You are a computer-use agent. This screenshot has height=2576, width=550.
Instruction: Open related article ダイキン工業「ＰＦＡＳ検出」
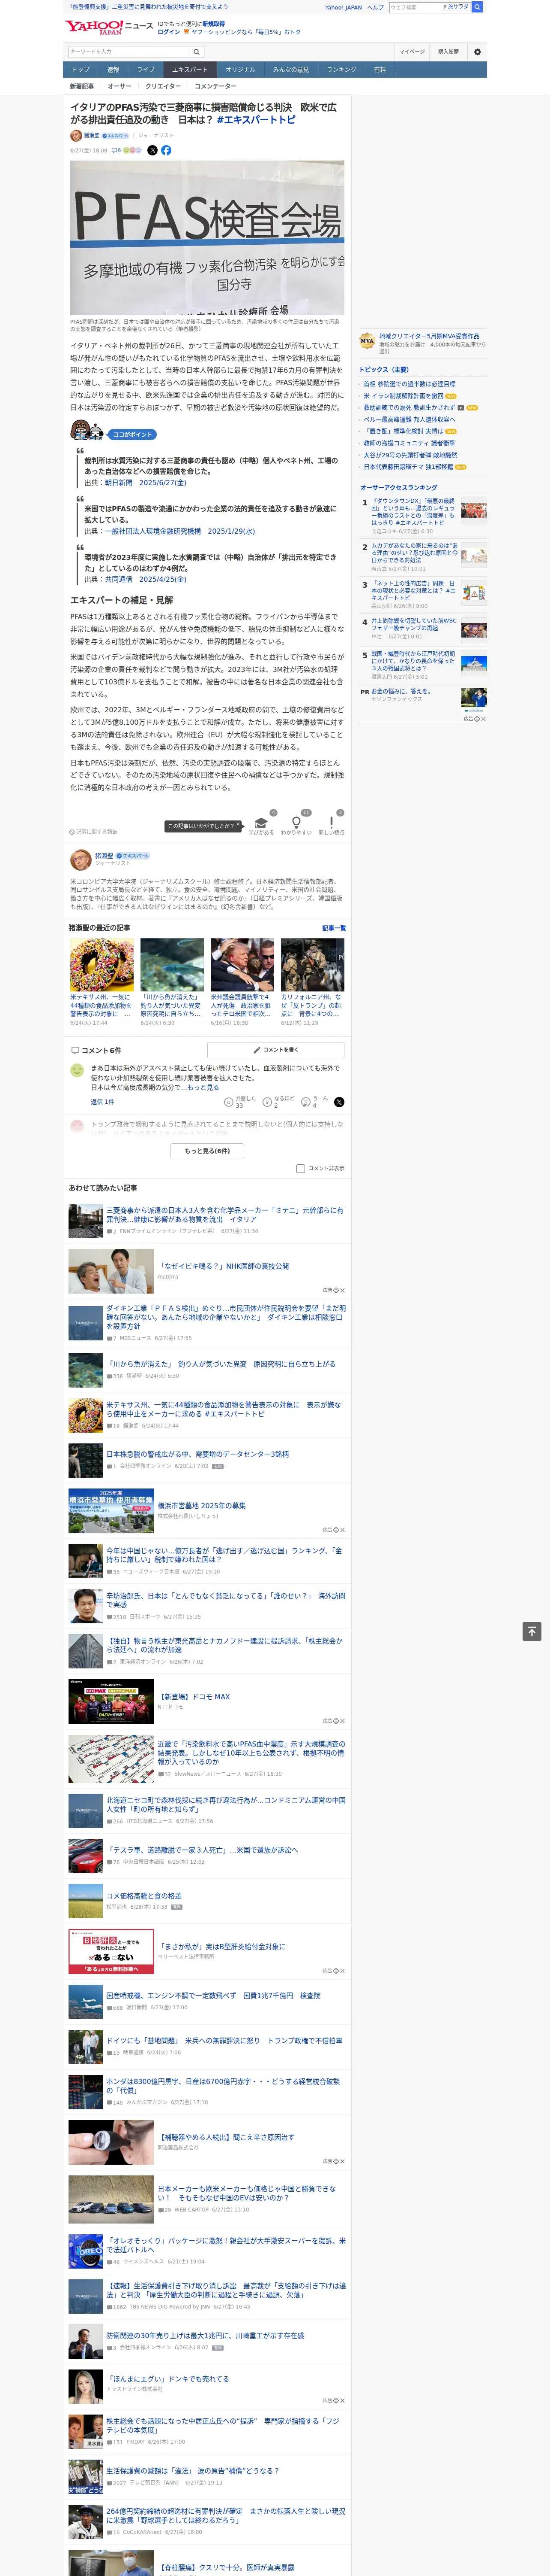click(226, 1317)
